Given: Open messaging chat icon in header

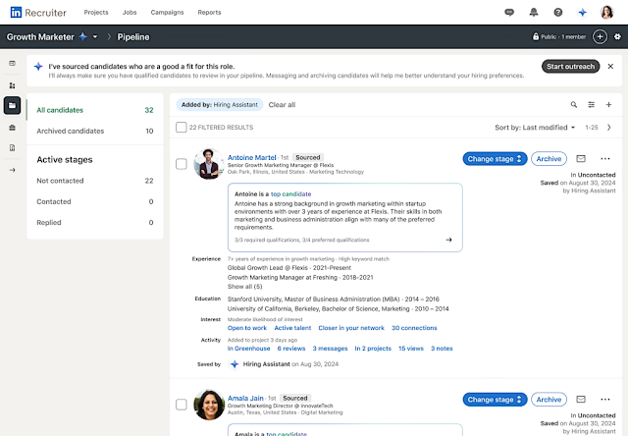Looking at the screenshot, I should click(x=508, y=13).
